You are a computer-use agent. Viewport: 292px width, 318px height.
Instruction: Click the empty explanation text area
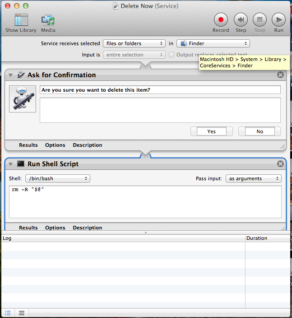point(160,110)
